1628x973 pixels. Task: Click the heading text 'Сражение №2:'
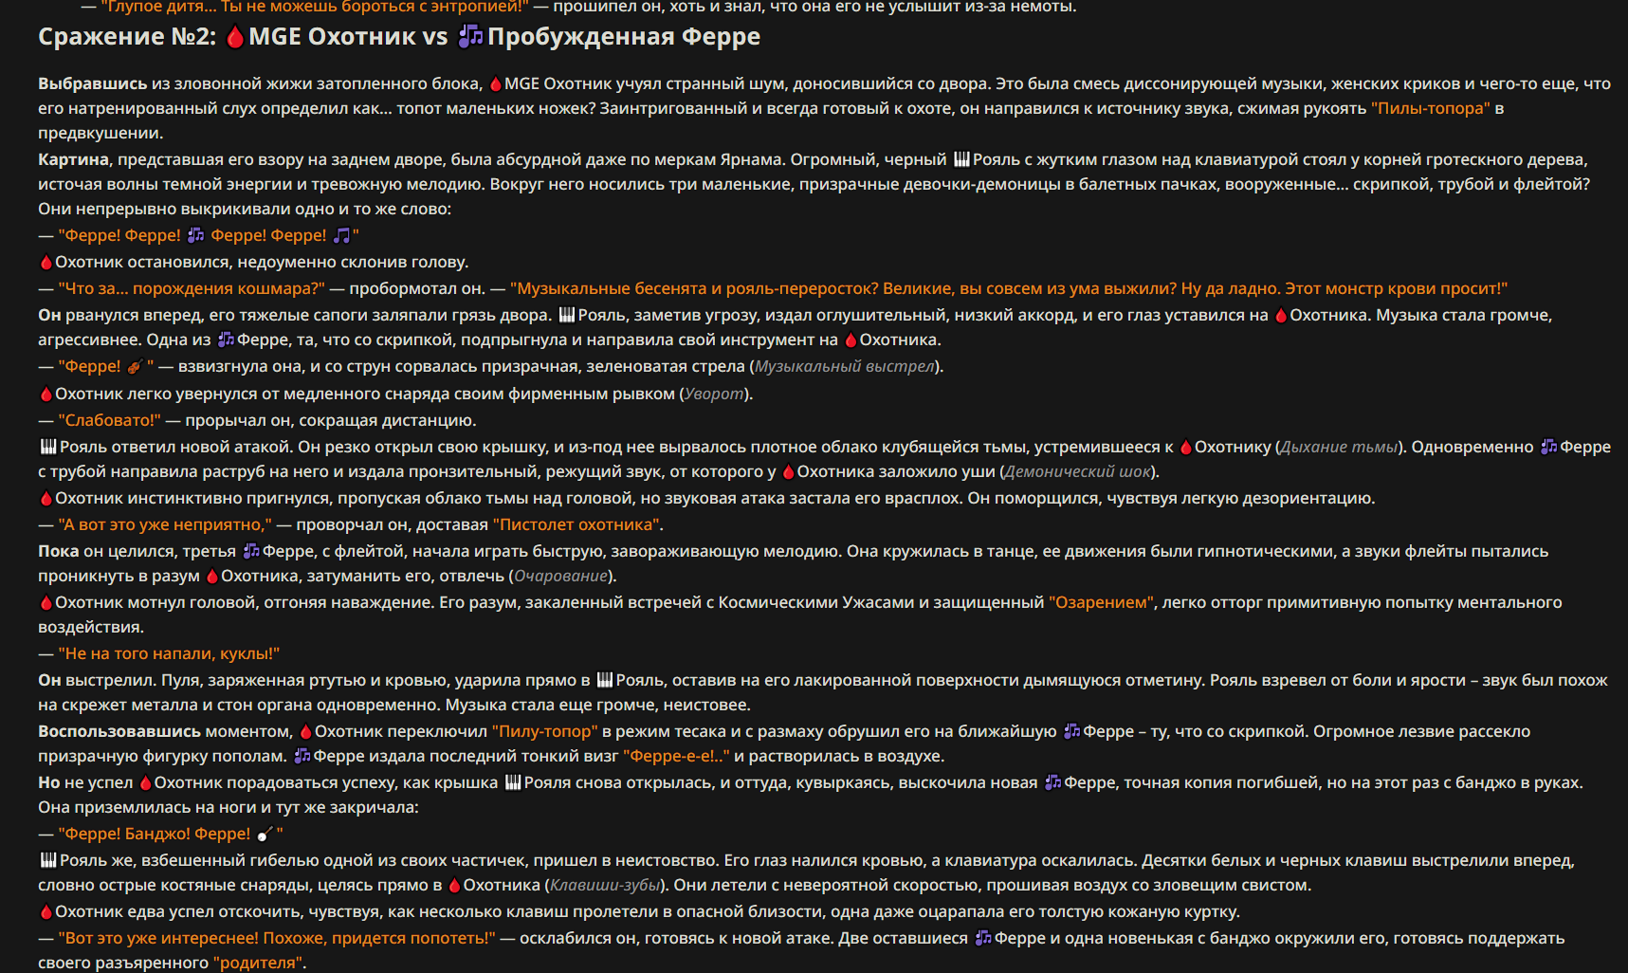(x=127, y=37)
